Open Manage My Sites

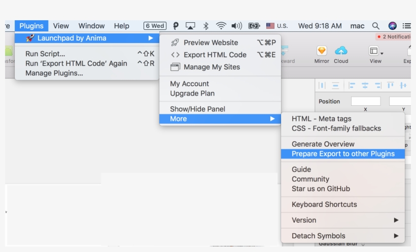[220, 67]
